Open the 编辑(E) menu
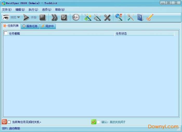Image resolution: width=182 pixels, height=132 pixels. coord(20,10)
